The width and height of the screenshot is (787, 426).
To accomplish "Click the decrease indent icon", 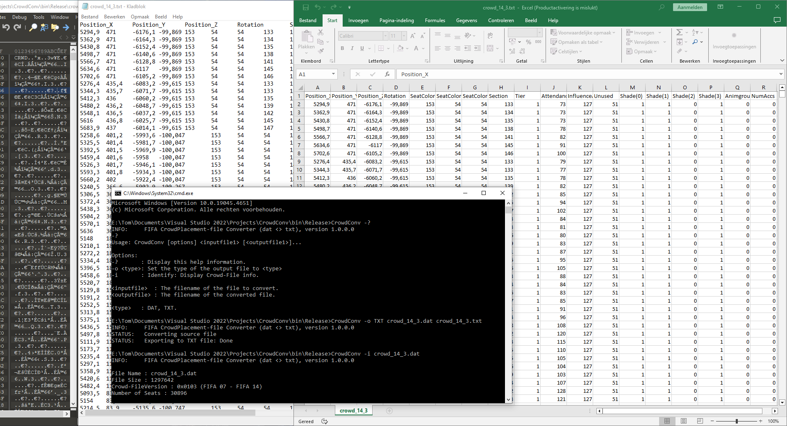I will pyautogui.click(x=468, y=48).
